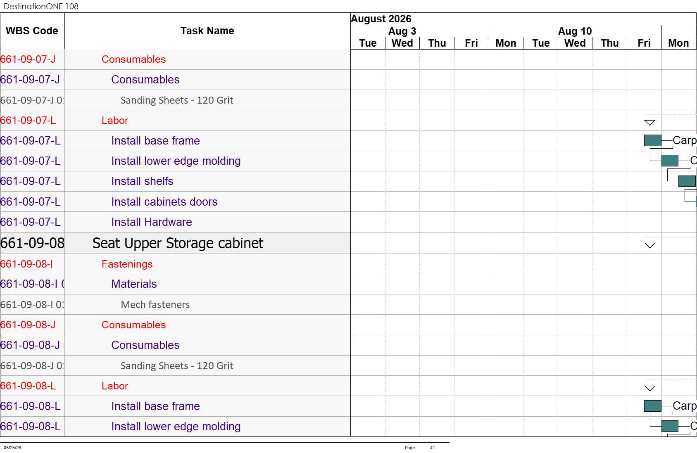This screenshot has height=453, width=697.
Task: Click the Tue day header under Aug 3
Action: [368, 43]
